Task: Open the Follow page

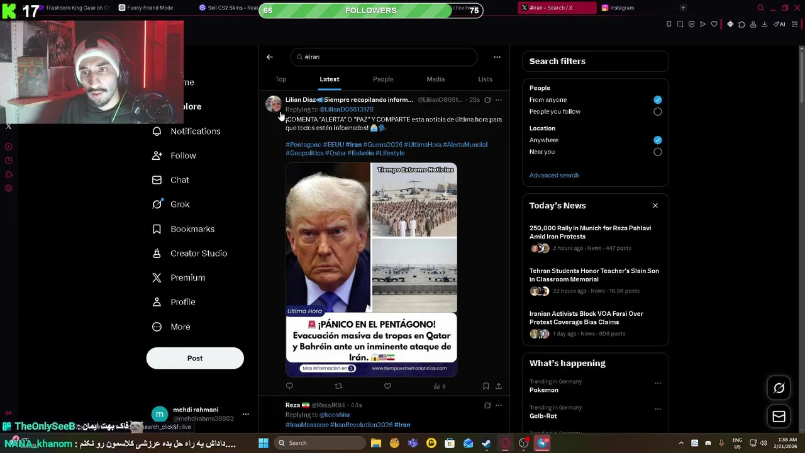Action: pos(174,155)
